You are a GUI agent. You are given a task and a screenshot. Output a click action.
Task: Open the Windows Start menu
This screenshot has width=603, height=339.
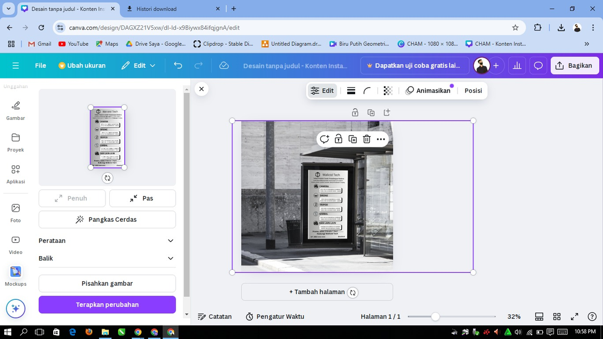(x=8, y=332)
